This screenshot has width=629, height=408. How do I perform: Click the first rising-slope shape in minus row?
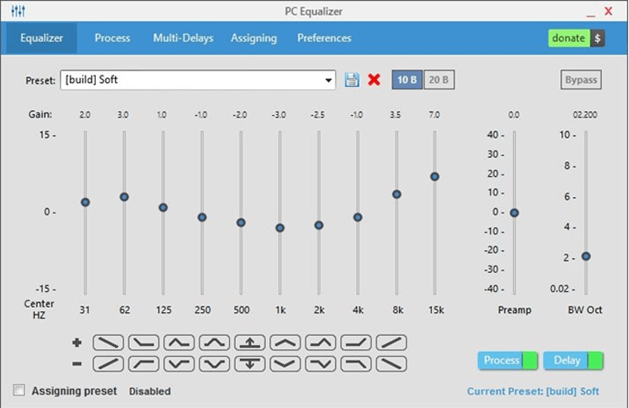click(x=108, y=362)
